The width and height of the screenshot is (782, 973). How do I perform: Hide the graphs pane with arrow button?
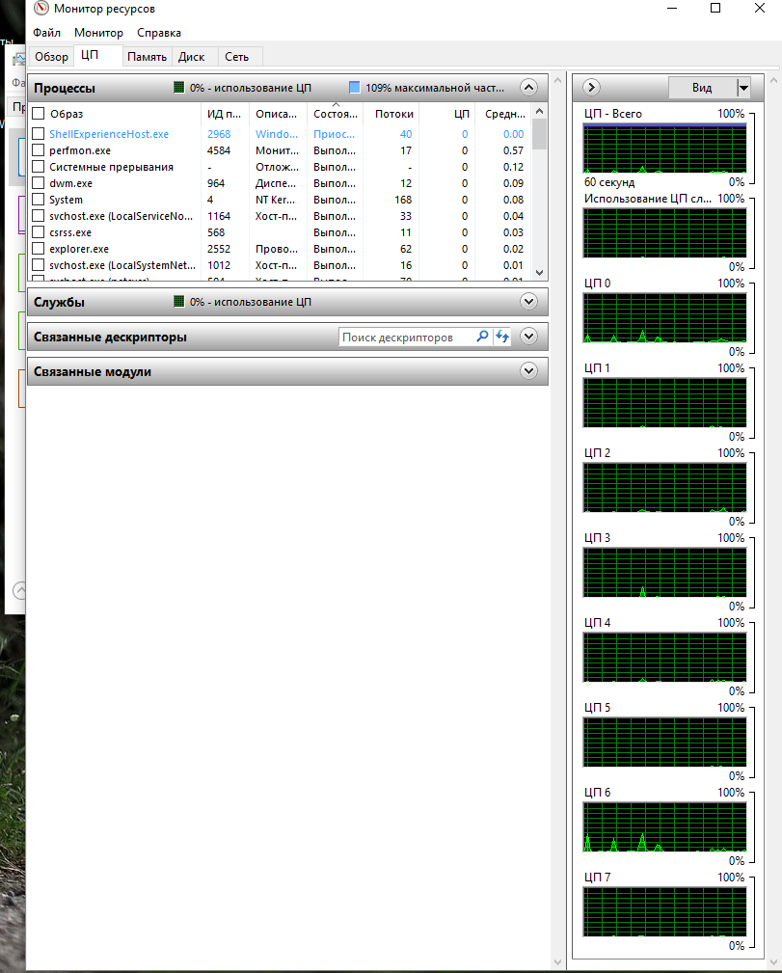pos(592,88)
